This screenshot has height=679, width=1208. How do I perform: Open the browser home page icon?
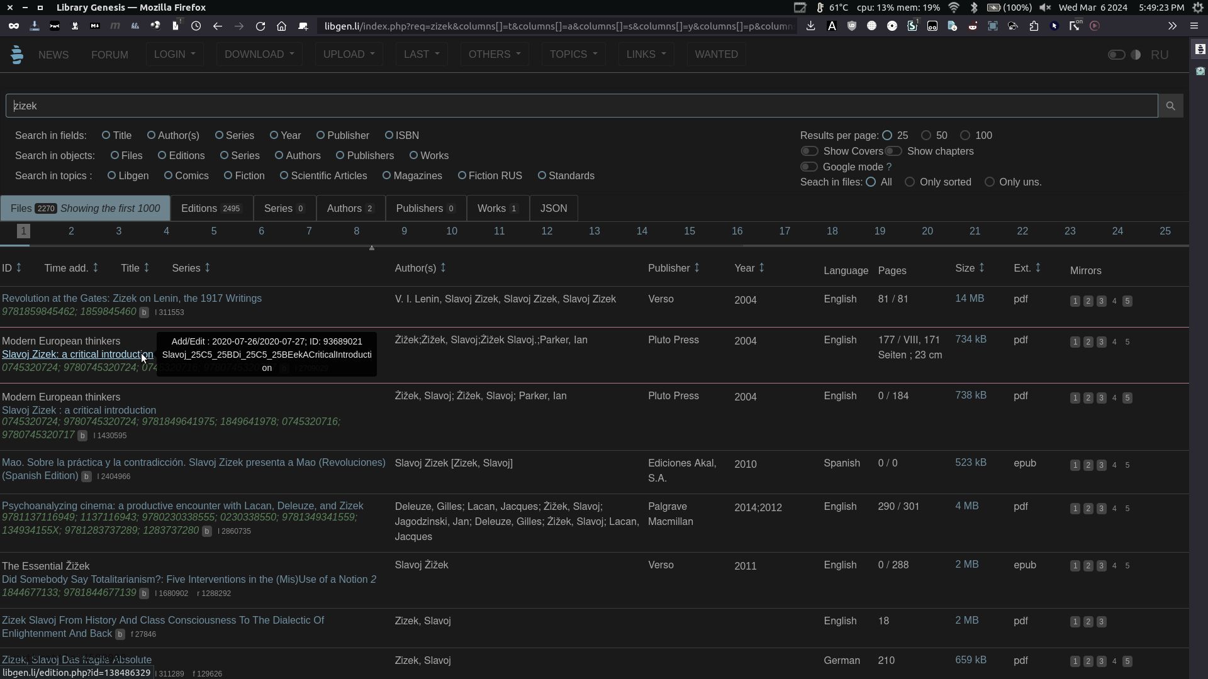[282, 26]
